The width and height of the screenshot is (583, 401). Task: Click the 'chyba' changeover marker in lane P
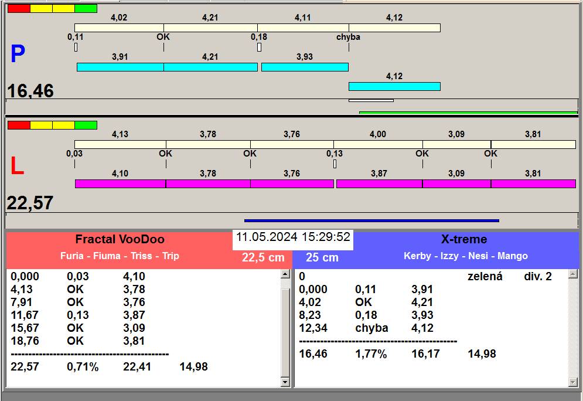pos(349,37)
